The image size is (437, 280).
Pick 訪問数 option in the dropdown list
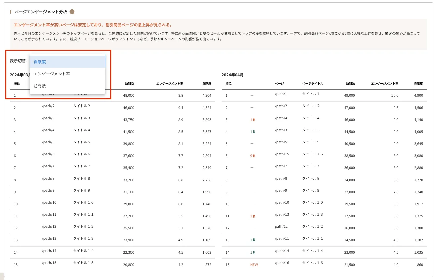(x=68, y=86)
